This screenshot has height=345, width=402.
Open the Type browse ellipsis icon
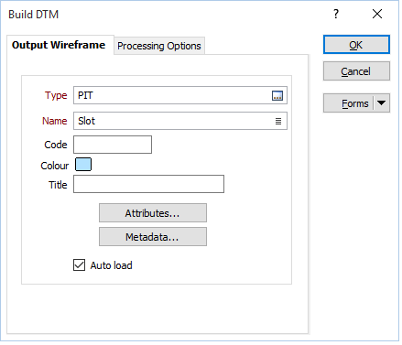point(277,96)
